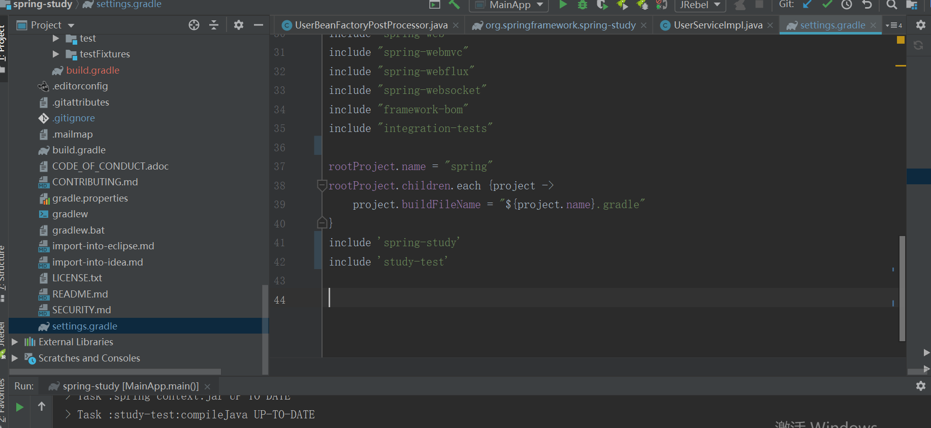This screenshot has width=931, height=428.
Task: Expand Task :study-test:compileJava output line
Action: pos(68,415)
